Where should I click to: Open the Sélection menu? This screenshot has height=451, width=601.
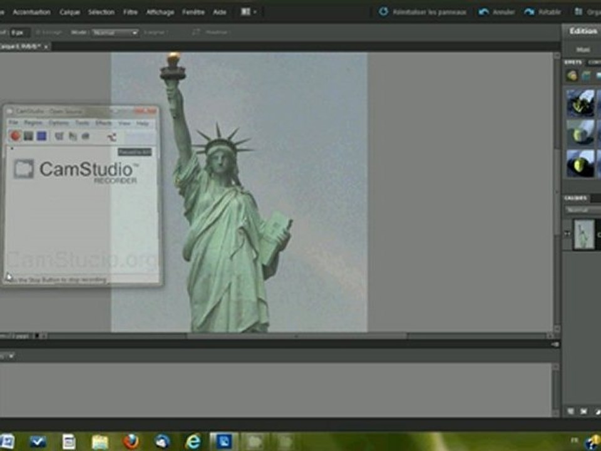pyautogui.click(x=101, y=13)
